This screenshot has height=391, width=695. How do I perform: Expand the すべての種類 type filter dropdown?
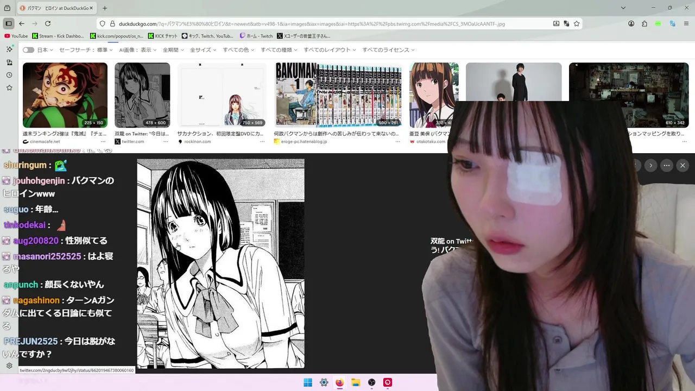[x=279, y=50]
